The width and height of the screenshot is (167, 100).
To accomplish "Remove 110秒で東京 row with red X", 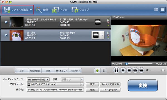I will point(108,22).
